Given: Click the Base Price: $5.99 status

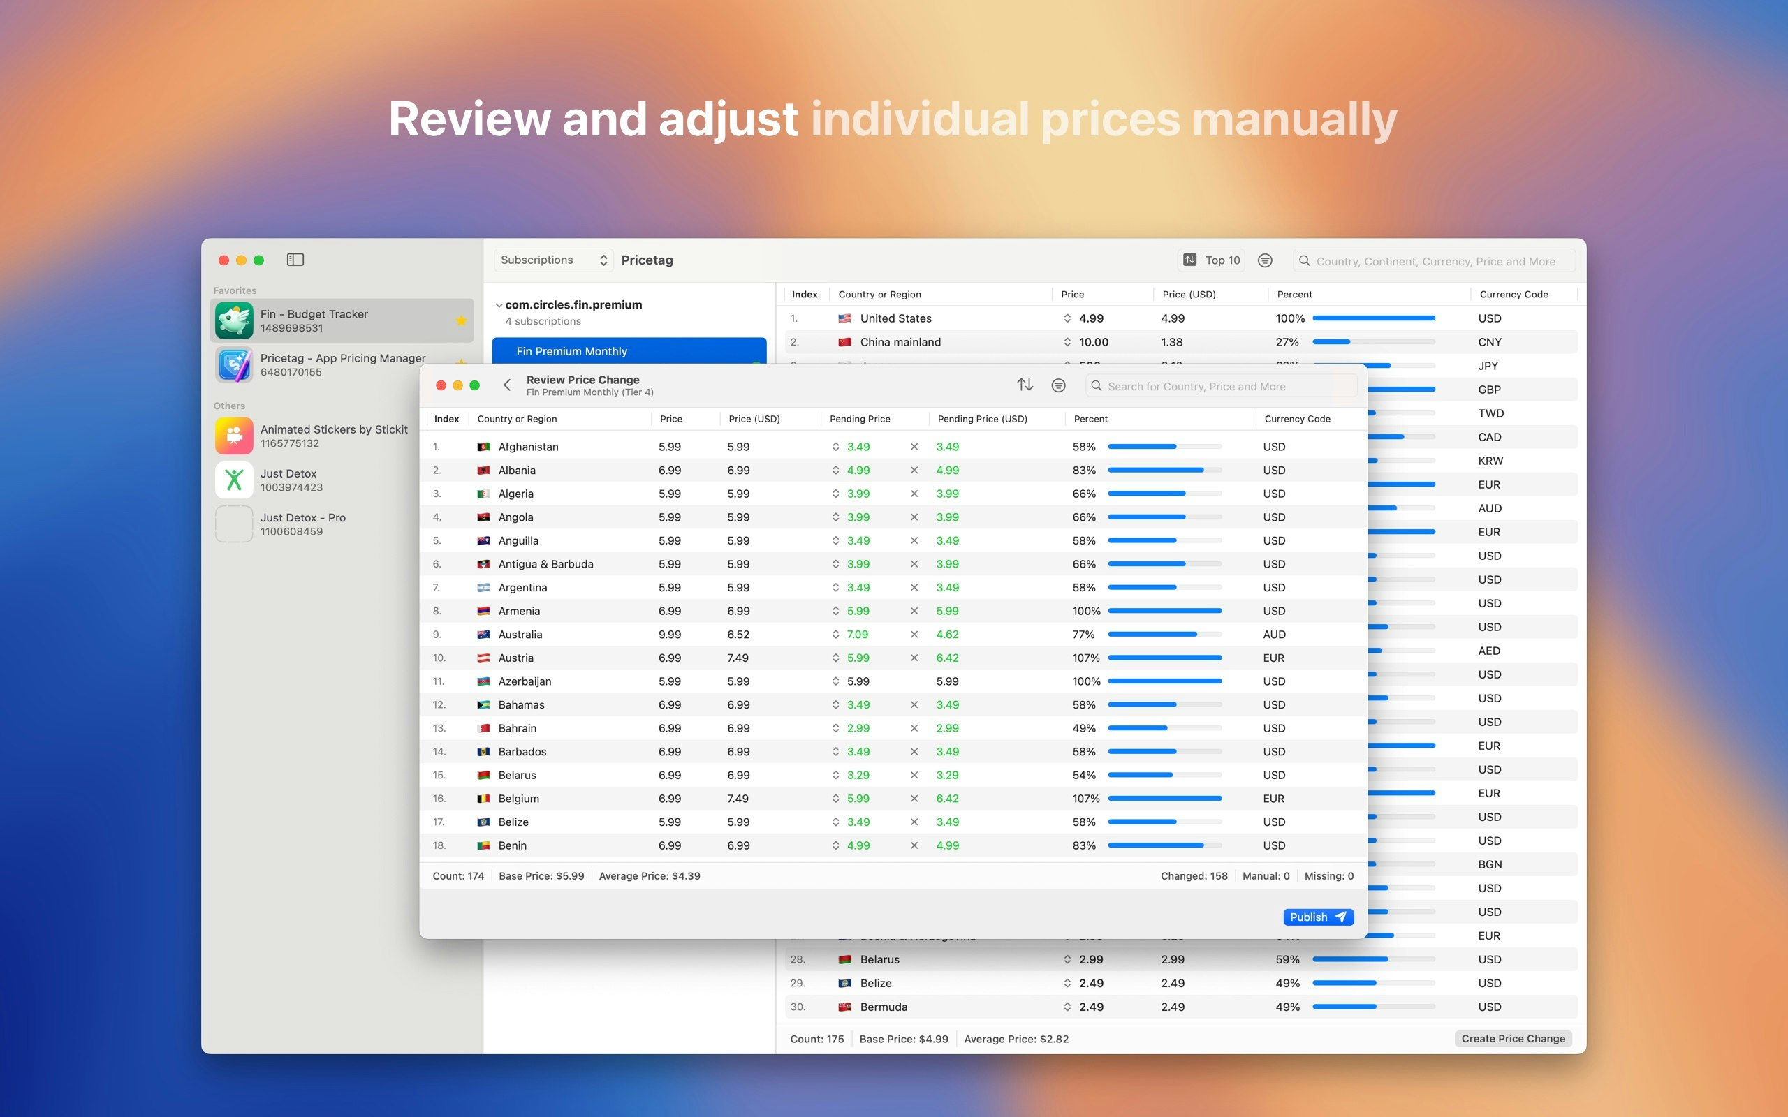Looking at the screenshot, I should pyautogui.click(x=541, y=876).
